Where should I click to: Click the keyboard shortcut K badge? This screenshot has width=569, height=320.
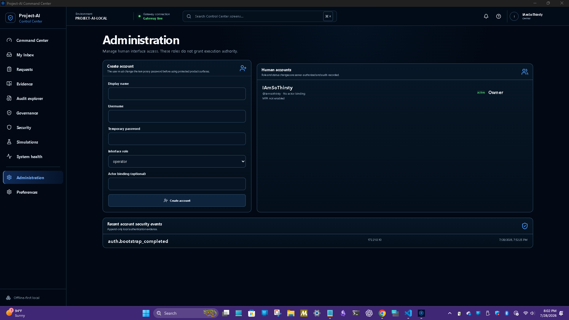[328, 16]
